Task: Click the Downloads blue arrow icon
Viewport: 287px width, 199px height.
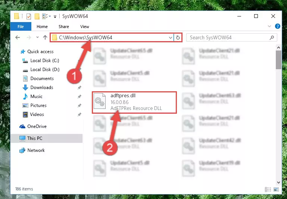Action: 25,88
